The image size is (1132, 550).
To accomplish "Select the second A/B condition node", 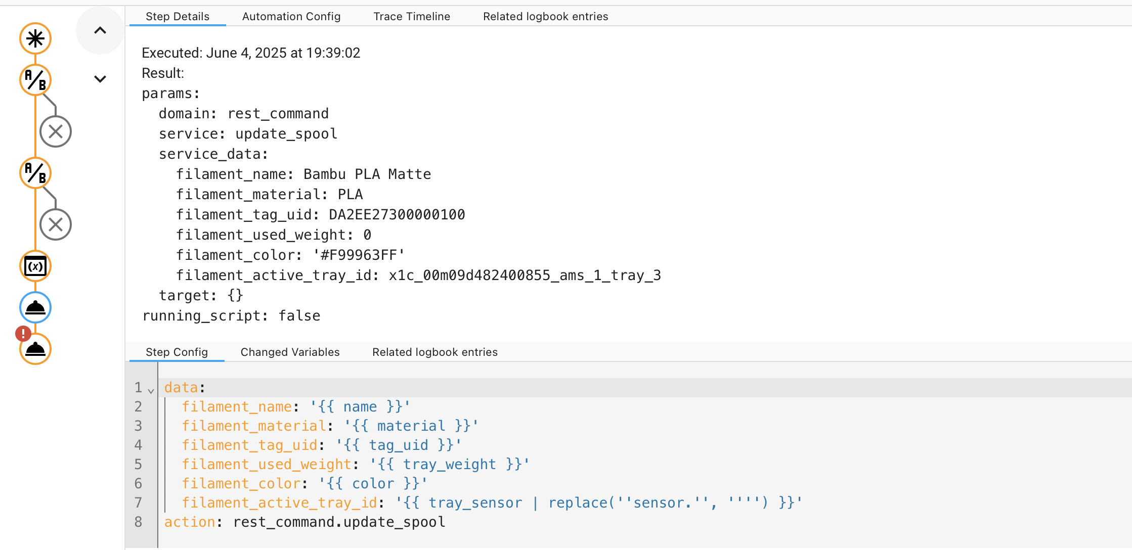I will pyautogui.click(x=35, y=173).
